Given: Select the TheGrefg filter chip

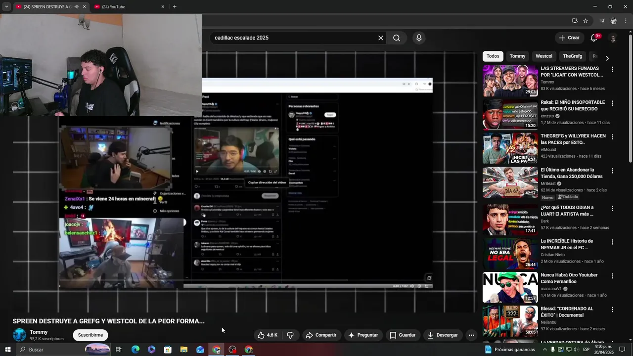Looking at the screenshot, I should point(572,56).
